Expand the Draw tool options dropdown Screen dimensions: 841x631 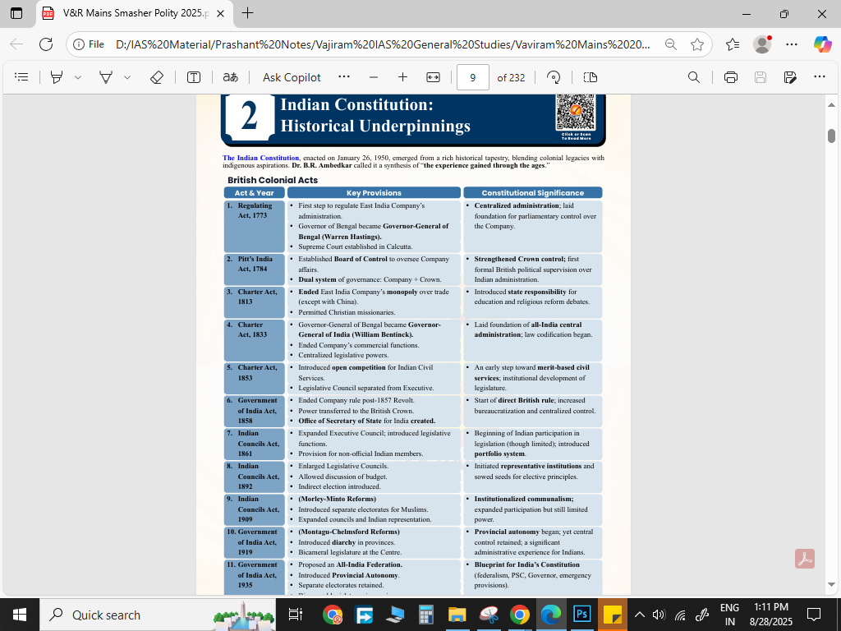[x=127, y=77]
